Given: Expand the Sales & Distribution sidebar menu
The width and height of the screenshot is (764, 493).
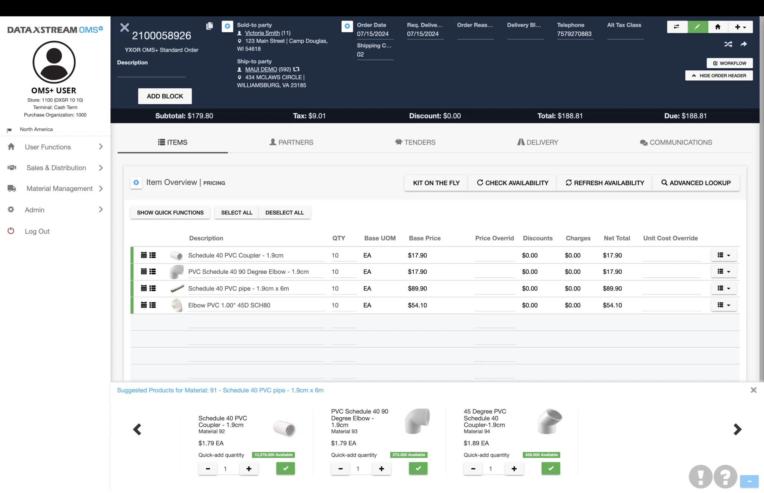Looking at the screenshot, I should coord(55,168).
